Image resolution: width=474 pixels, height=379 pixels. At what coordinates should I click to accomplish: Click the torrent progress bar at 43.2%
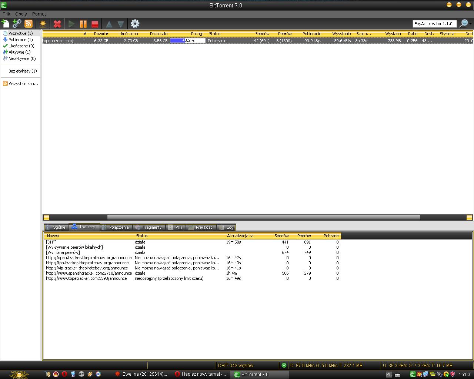point(188,41)
